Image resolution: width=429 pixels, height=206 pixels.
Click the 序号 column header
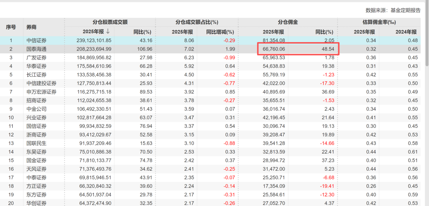click(11, 27)
